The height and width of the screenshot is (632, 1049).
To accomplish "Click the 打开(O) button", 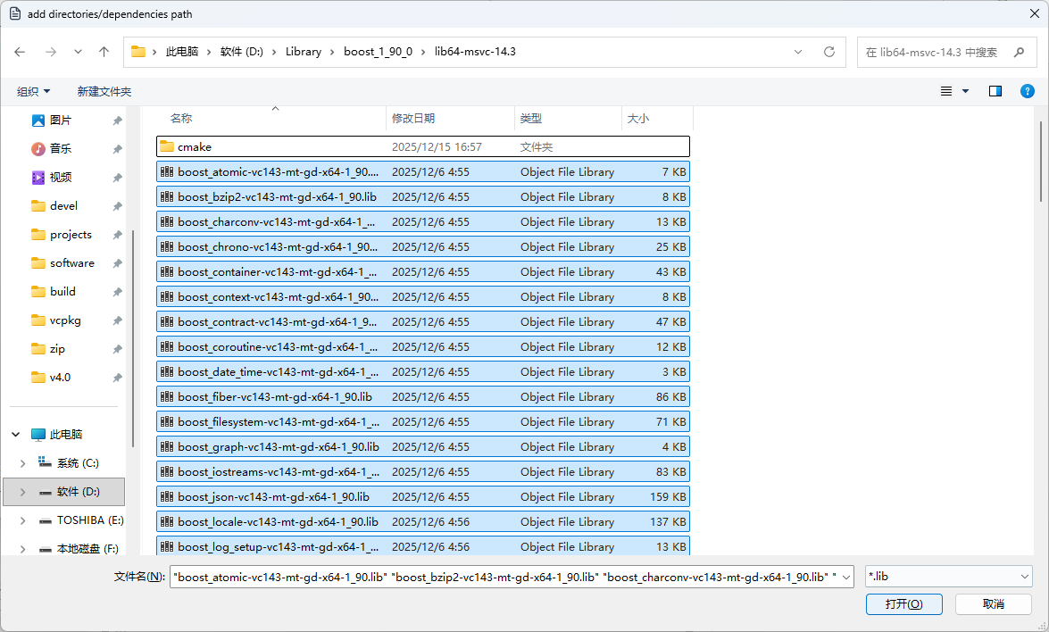I will [903, 603].
